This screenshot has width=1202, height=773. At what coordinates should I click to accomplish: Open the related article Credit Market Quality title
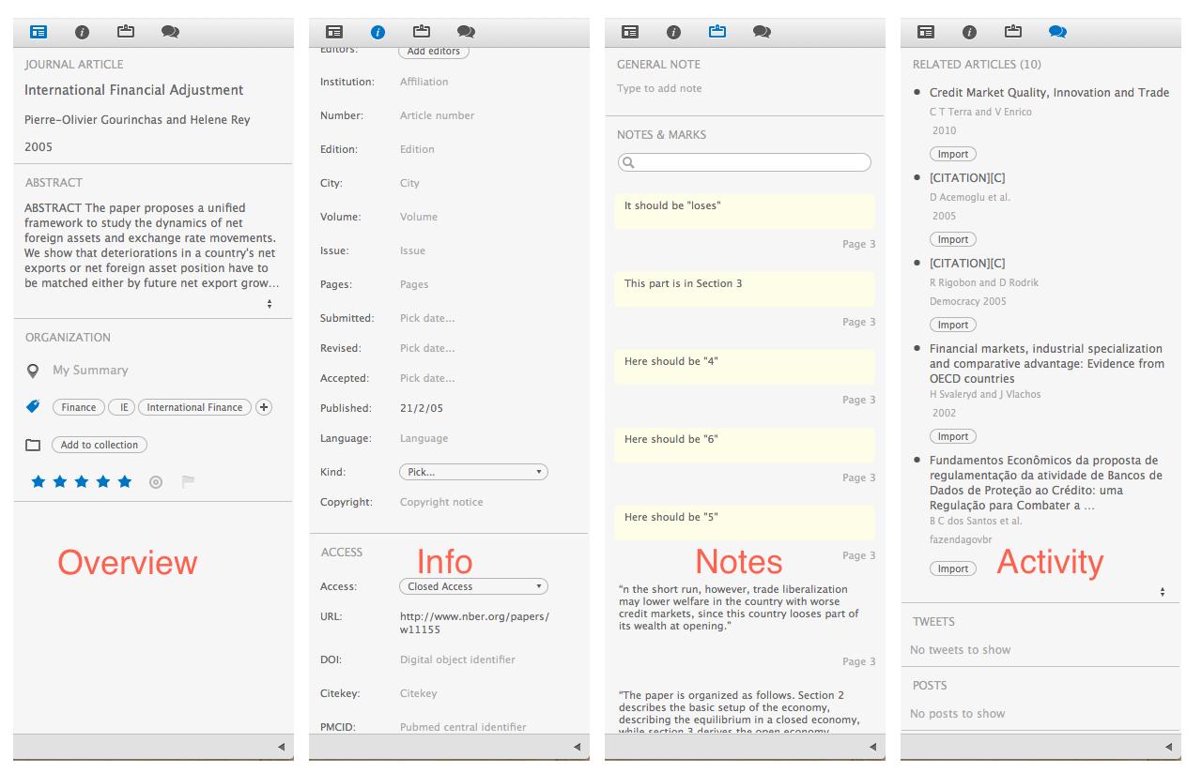point(1049,93)
